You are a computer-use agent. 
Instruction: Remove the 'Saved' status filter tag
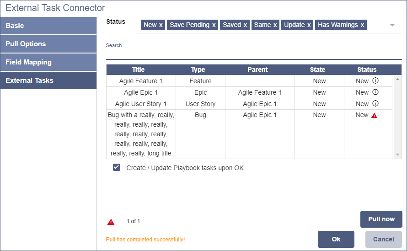pyautogui.click(x=245, y=25)
